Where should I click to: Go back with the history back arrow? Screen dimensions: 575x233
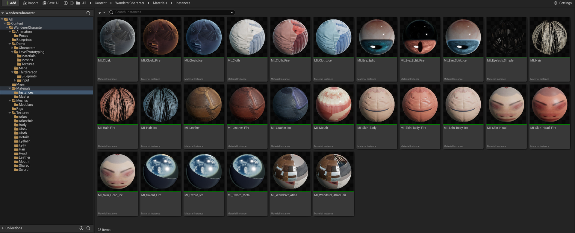[66, 3]
